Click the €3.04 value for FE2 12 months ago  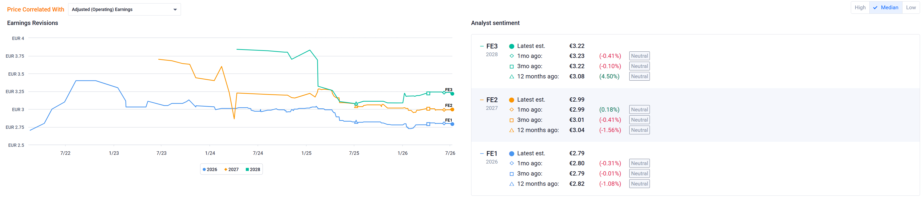[x=577, y=130]
